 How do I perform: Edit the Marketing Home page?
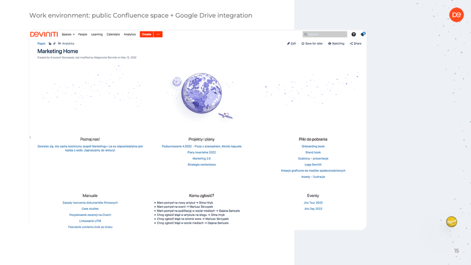[291, 43]
